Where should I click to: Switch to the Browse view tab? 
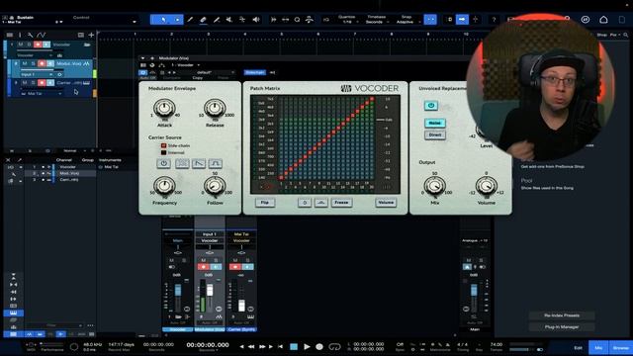621,347
